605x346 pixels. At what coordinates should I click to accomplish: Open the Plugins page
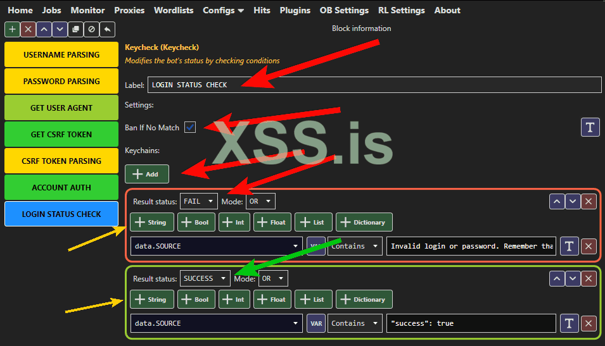coord(295,10)
